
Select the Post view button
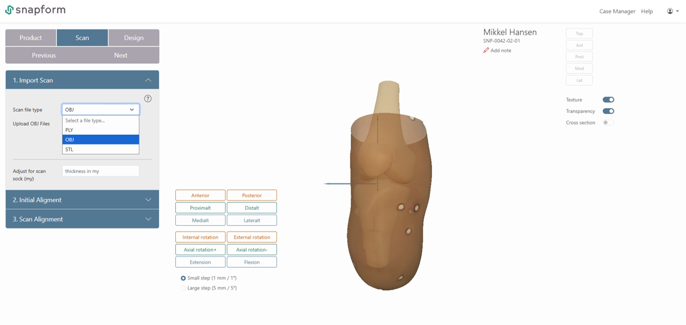click(x=579, y=57)
